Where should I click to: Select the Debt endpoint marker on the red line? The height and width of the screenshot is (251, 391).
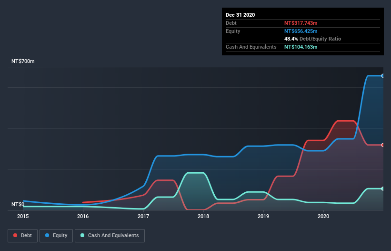(383, 145)
